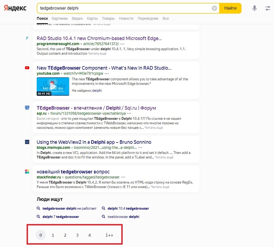Click Читать ещё in Bruno Sonnino result

164,157
